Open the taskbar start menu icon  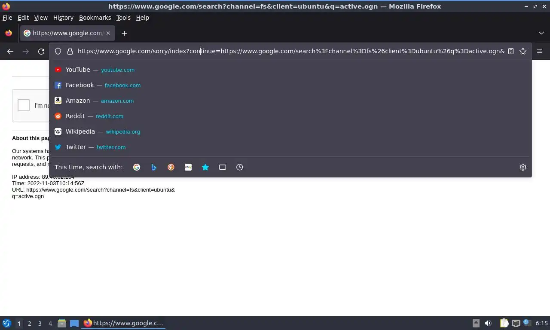(x=6, y=323)
